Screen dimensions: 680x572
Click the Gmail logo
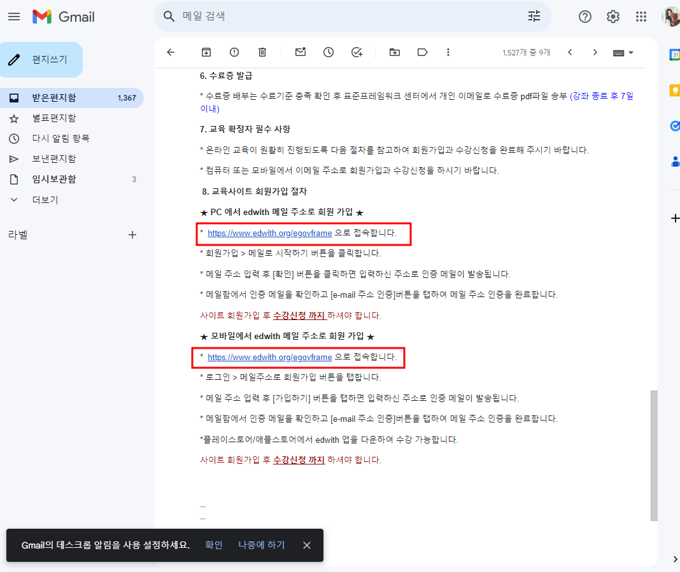[x=63, y=17]
